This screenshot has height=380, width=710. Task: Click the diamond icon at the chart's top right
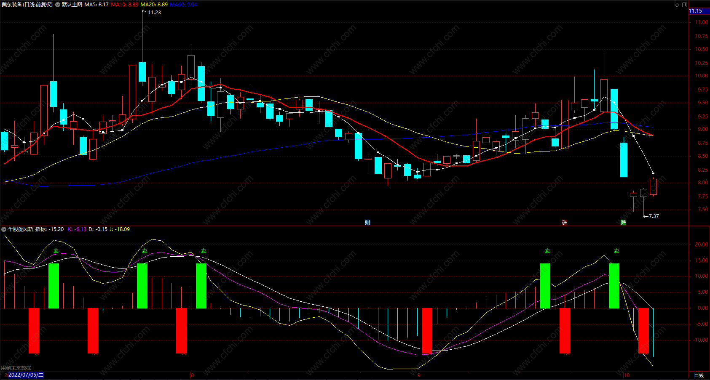click(677, 5)
